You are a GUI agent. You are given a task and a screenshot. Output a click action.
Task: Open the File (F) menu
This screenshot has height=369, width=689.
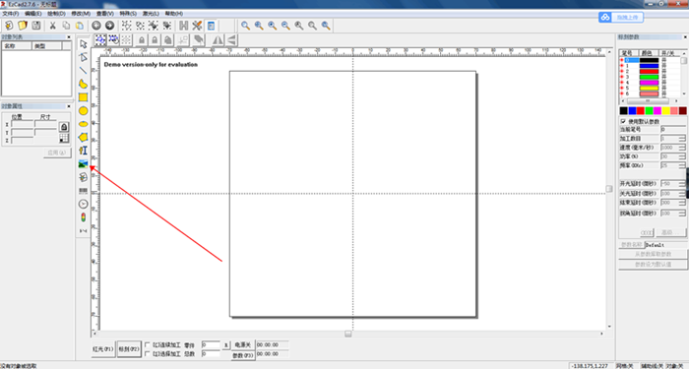11,14
